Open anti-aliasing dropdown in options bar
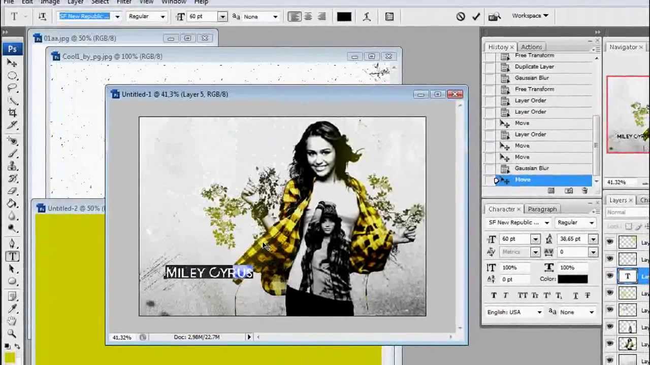 275,17
